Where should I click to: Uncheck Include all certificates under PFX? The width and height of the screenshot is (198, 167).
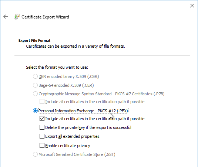[x=42, y=119]
